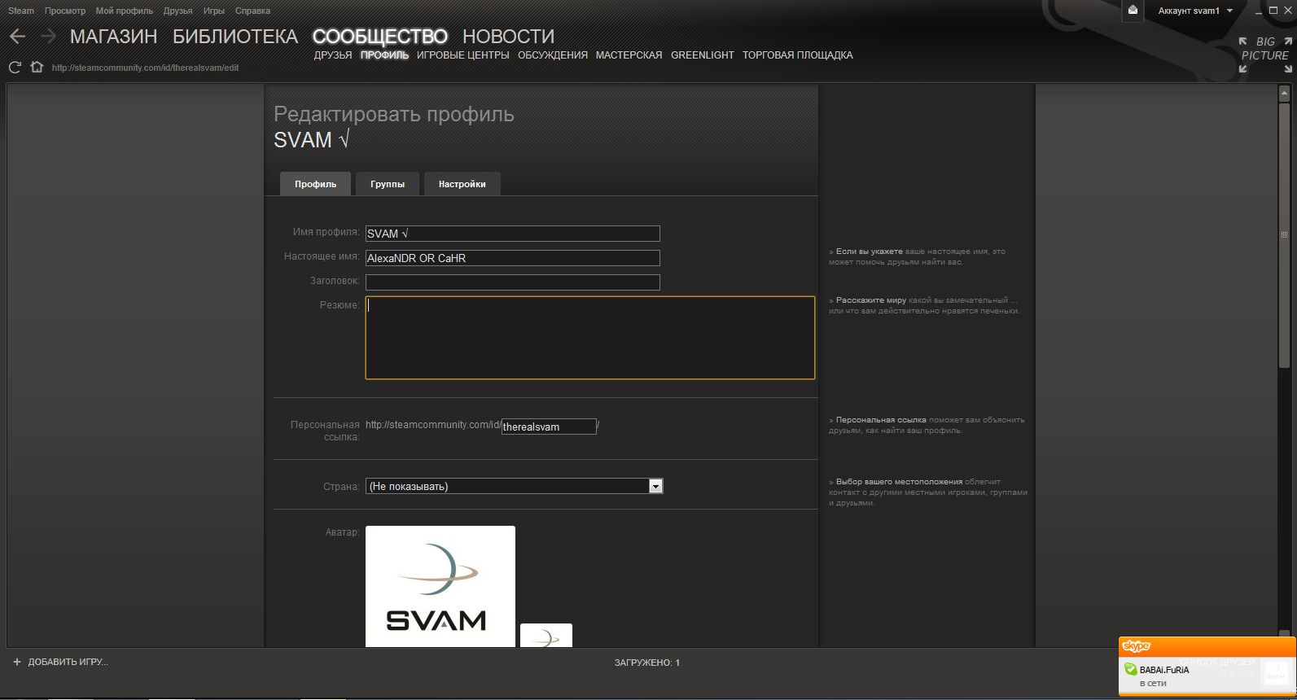
Task: Click the page scrollbar up arrow
Action: tap(1284, 94)
